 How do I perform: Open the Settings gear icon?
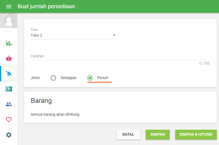9,135
